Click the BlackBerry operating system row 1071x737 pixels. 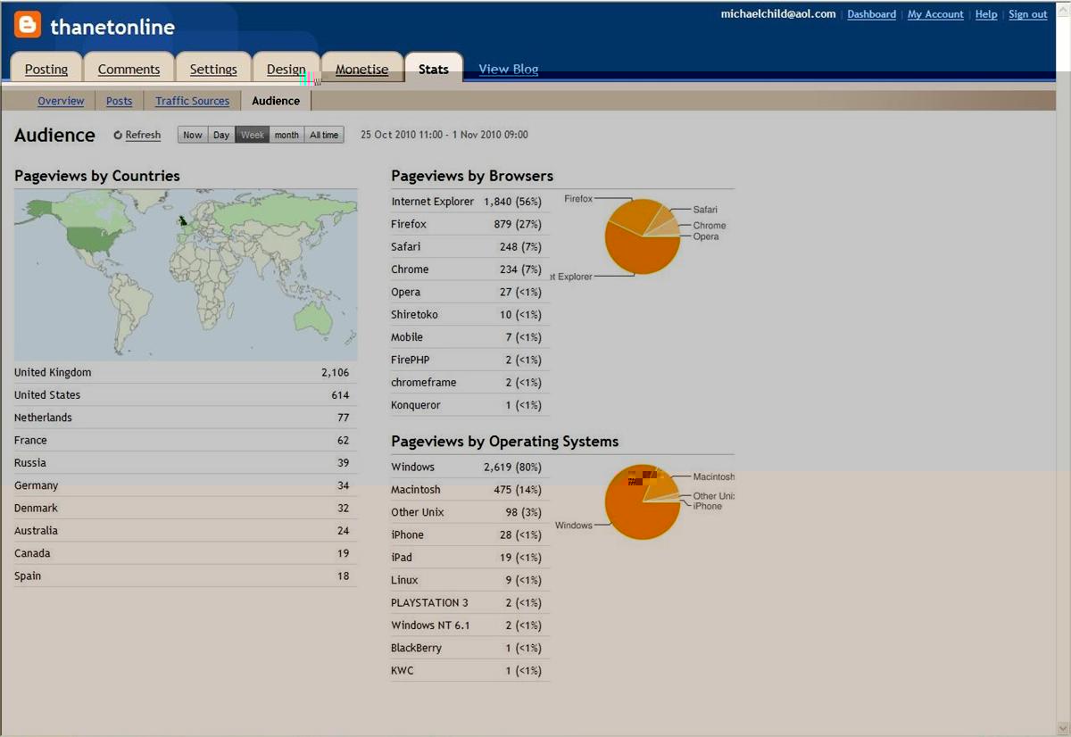click(470, 649)
